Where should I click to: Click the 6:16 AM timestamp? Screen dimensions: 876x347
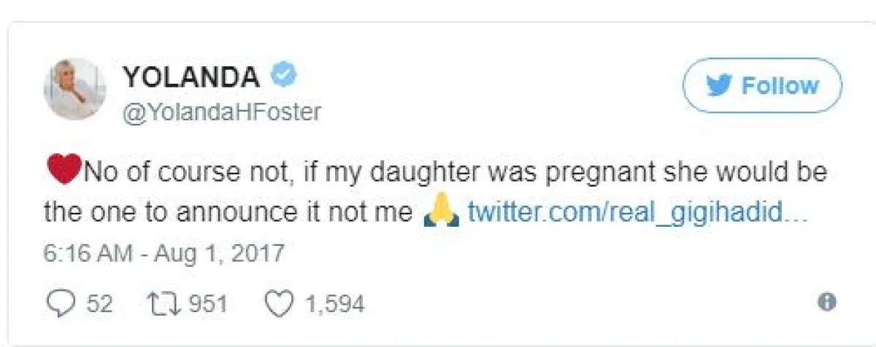point(88,254)
